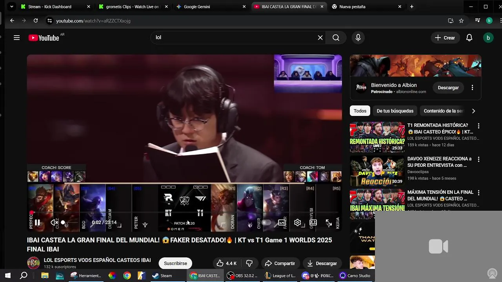Switch to Stream - Kick Dashboard tab

[56, 7]
